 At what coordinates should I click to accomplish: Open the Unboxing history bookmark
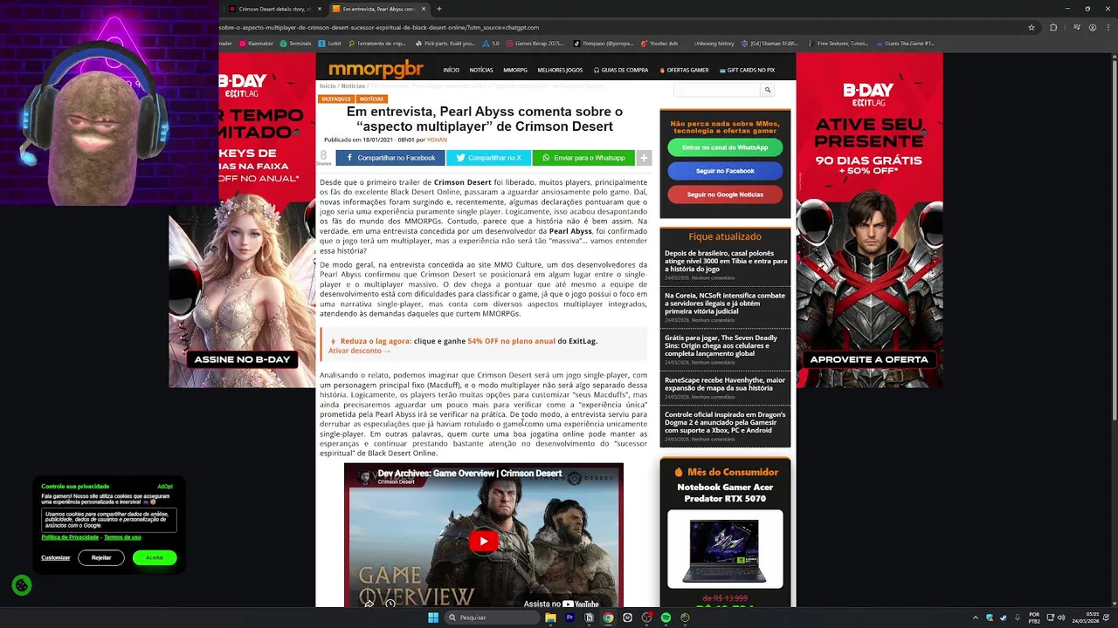[x=714, y=43]
